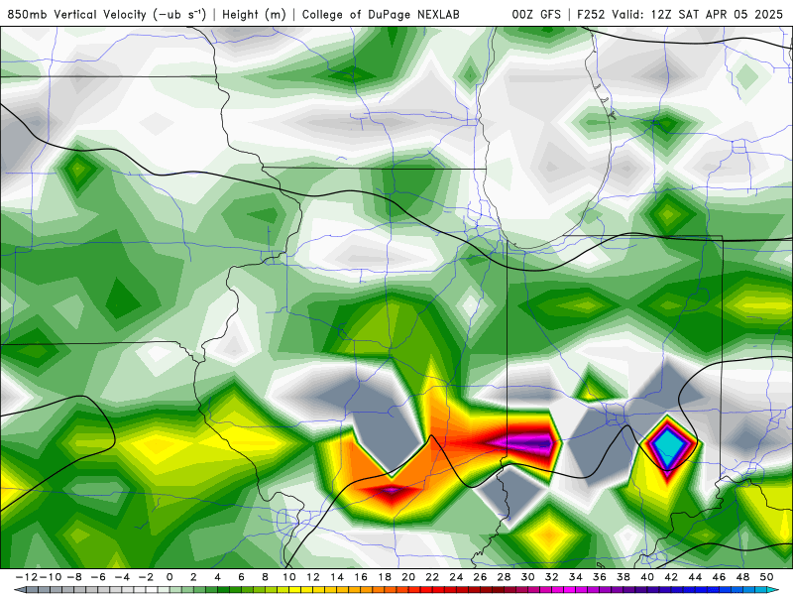The height and width of the screenshot is (595, 793).
Task: Click the '46' color scale label
Action: 719,577
